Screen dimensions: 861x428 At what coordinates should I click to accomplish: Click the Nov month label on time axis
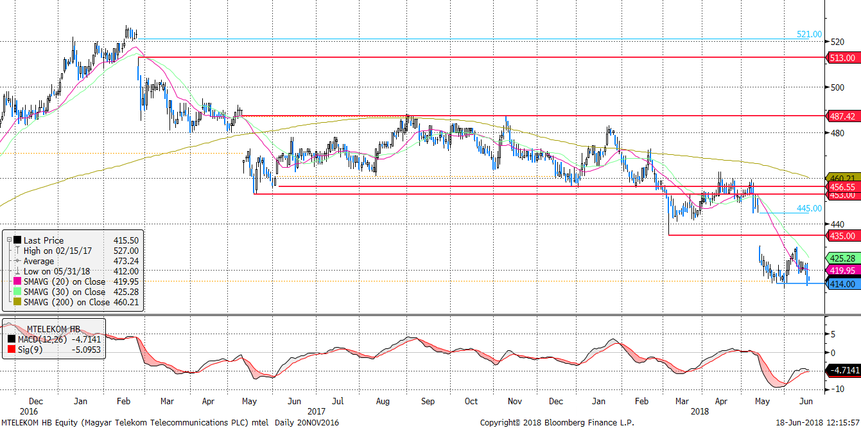516,401
